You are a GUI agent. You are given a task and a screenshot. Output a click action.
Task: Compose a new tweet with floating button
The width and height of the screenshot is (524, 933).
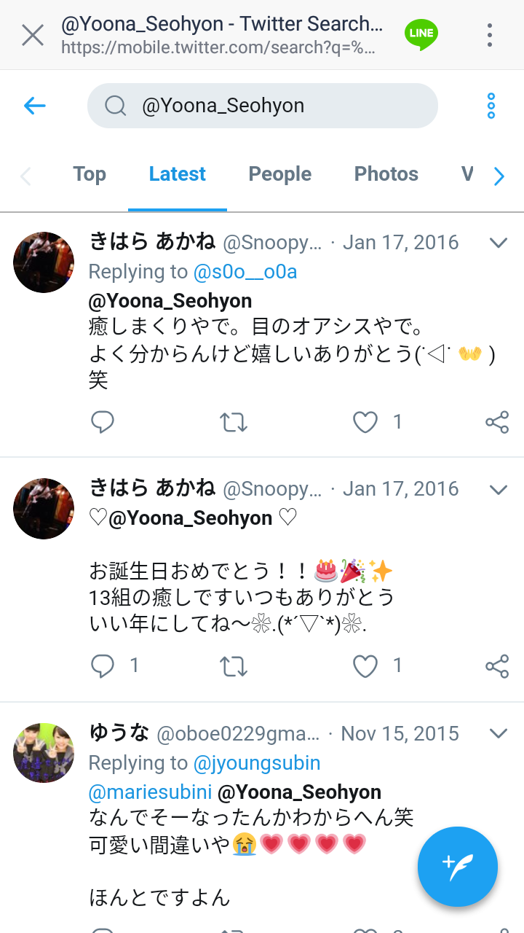[457, 867]
